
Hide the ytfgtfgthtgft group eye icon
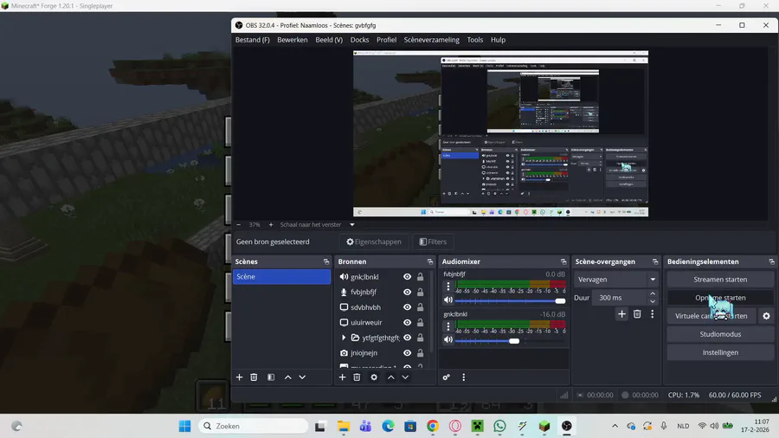click(407, 338)
